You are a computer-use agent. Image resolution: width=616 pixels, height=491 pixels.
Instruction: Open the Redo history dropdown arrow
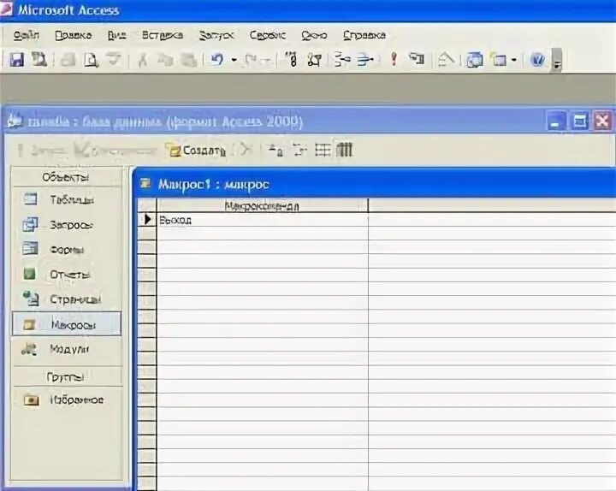(267, 60)
